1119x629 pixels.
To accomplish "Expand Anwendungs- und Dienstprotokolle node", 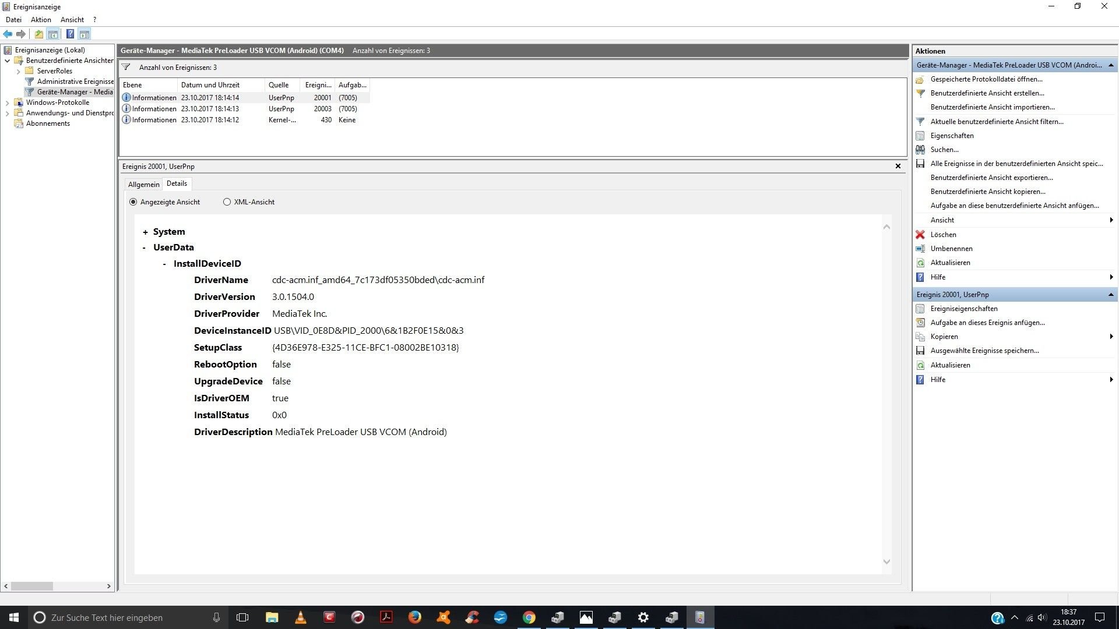I will pyautogui.click(x=7, y=113).
